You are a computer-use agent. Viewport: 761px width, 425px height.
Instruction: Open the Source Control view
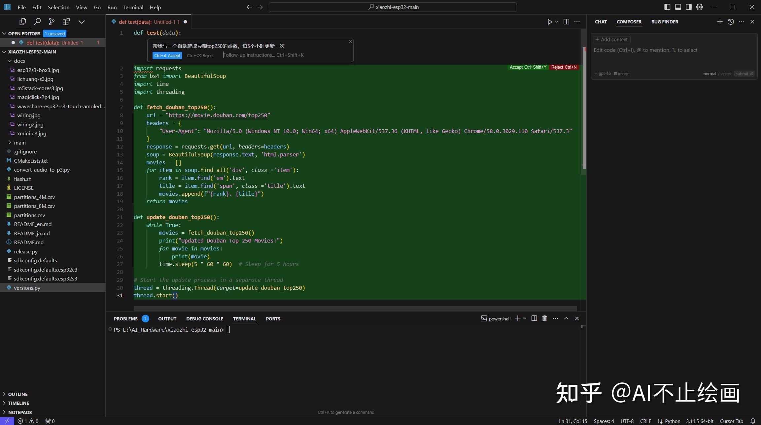click(x=52, y=21)
